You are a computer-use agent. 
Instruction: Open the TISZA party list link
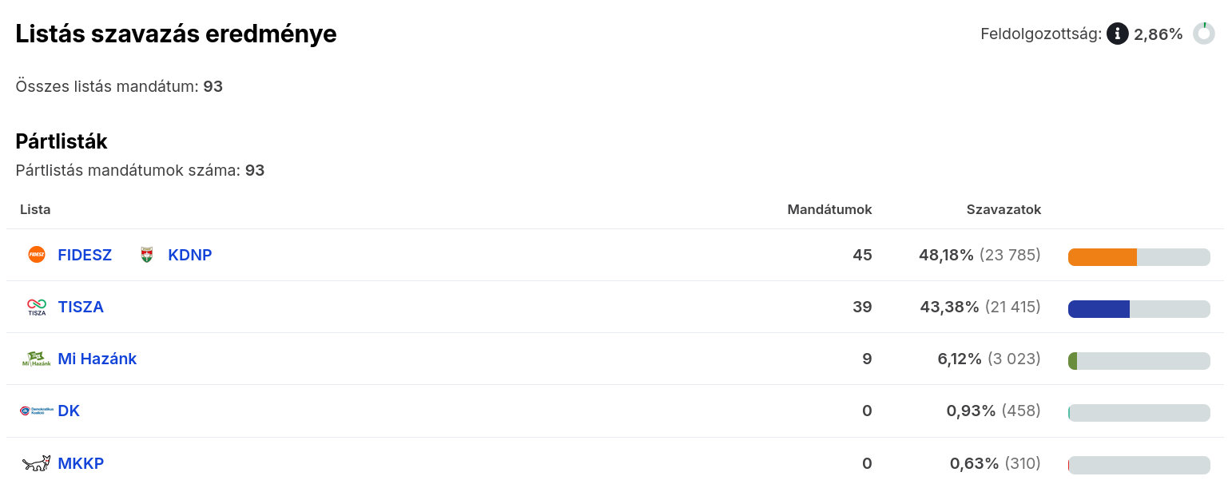click(81, 307)
